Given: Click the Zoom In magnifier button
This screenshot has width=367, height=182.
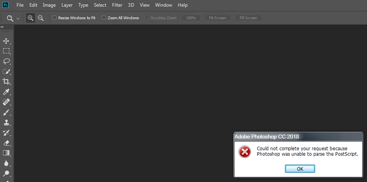Looking at the screenshot, I should 31,18.
